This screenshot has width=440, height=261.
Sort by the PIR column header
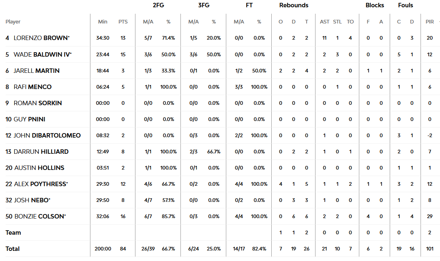[x=429, y=22]
